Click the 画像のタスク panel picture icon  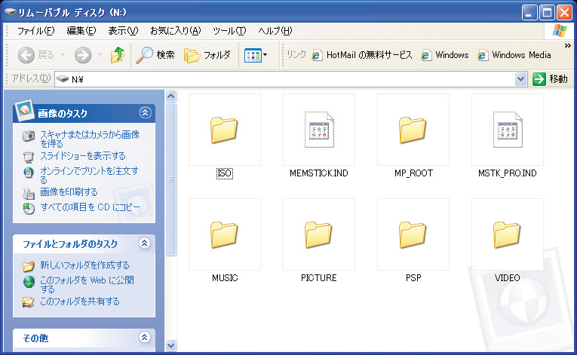[25, 111]
